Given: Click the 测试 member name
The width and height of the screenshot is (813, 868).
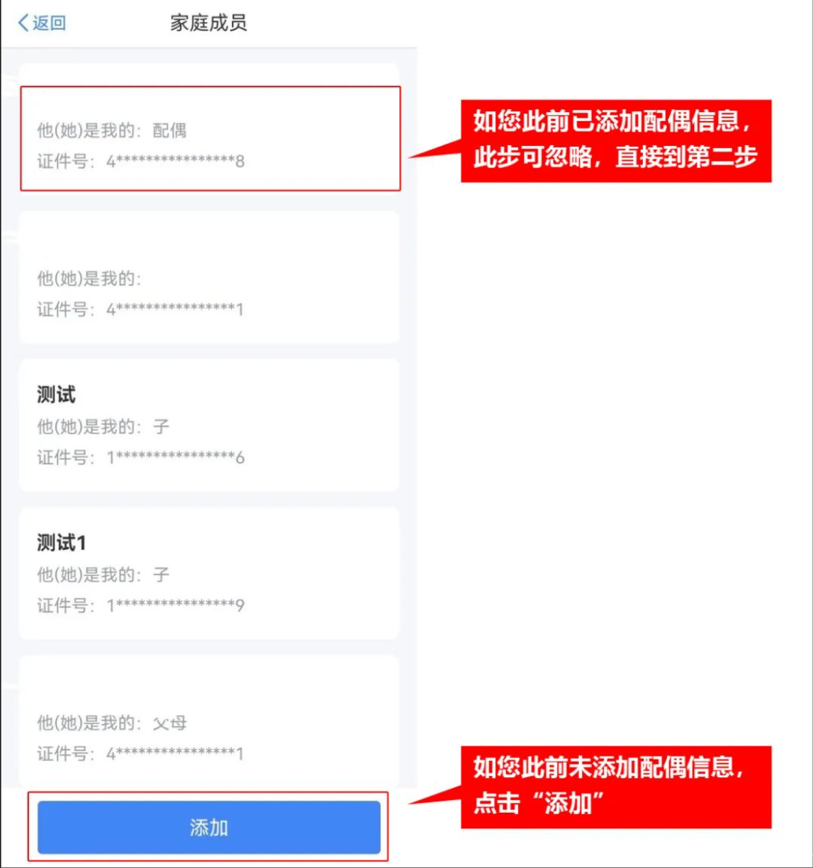Looking at the screenshot, I should click(56, 395).
